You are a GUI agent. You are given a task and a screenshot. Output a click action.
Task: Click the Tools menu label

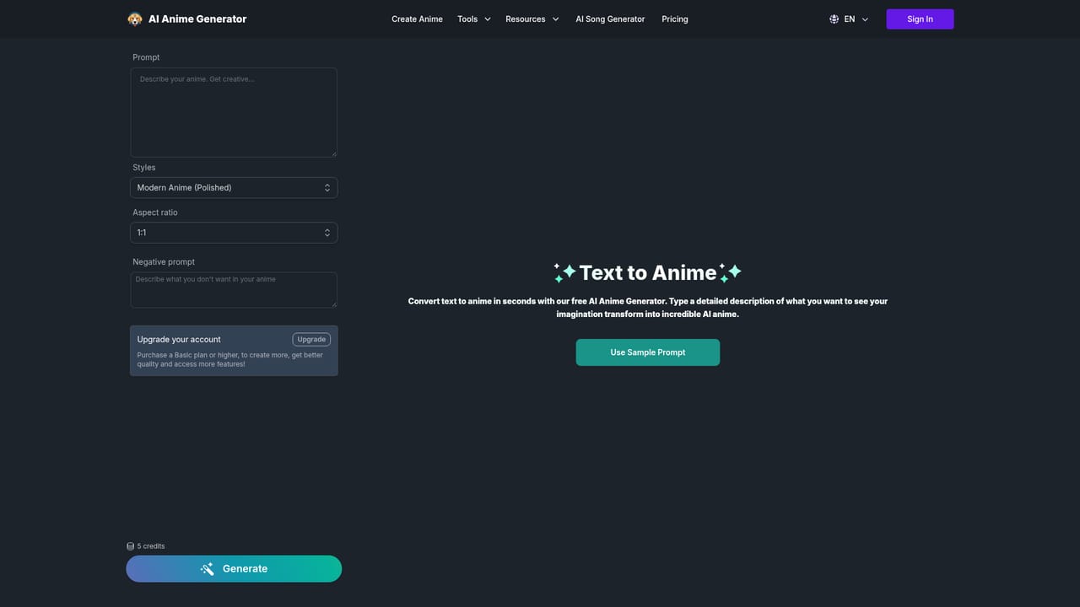click(467, 19)
